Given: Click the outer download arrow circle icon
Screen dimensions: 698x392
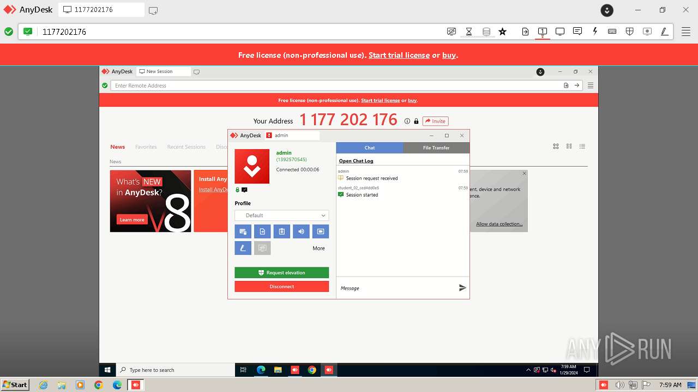Looking at the screenshot, I should 607,10.
